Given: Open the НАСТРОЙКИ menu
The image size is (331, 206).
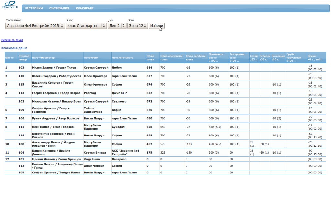Looking at the screenshot, I should pos(34,8).
